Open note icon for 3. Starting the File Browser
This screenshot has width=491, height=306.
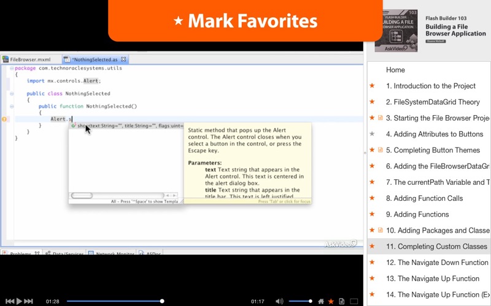381,118
